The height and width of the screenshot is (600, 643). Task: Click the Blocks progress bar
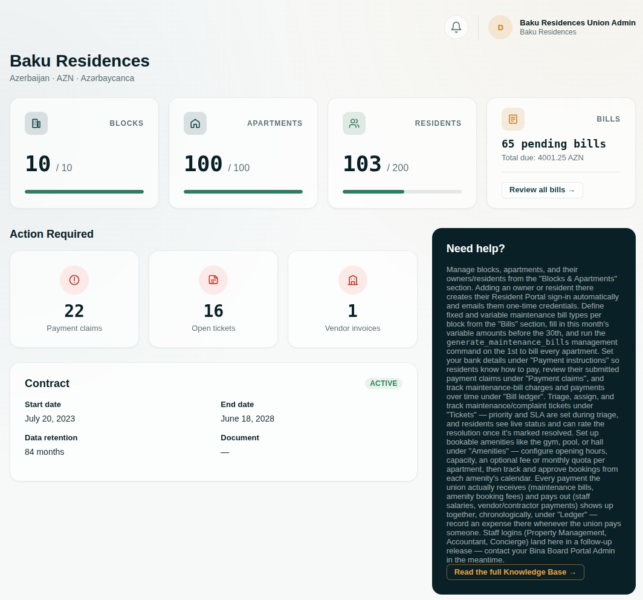[x=84, y=192]
